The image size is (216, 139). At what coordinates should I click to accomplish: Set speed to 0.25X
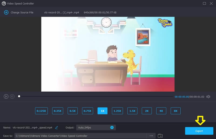[58, 111]
